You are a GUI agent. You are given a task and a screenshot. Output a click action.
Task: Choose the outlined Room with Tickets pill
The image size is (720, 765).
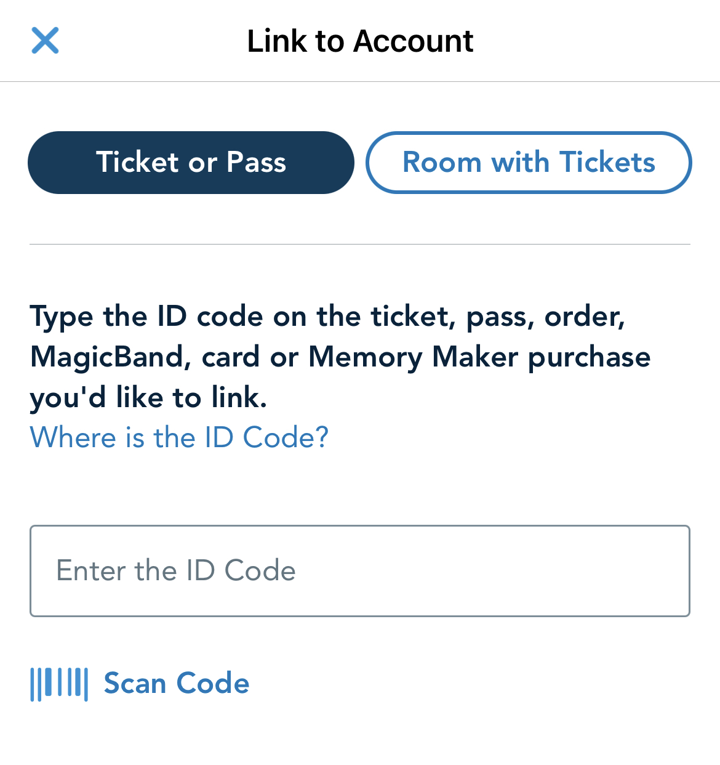[529, 163]
